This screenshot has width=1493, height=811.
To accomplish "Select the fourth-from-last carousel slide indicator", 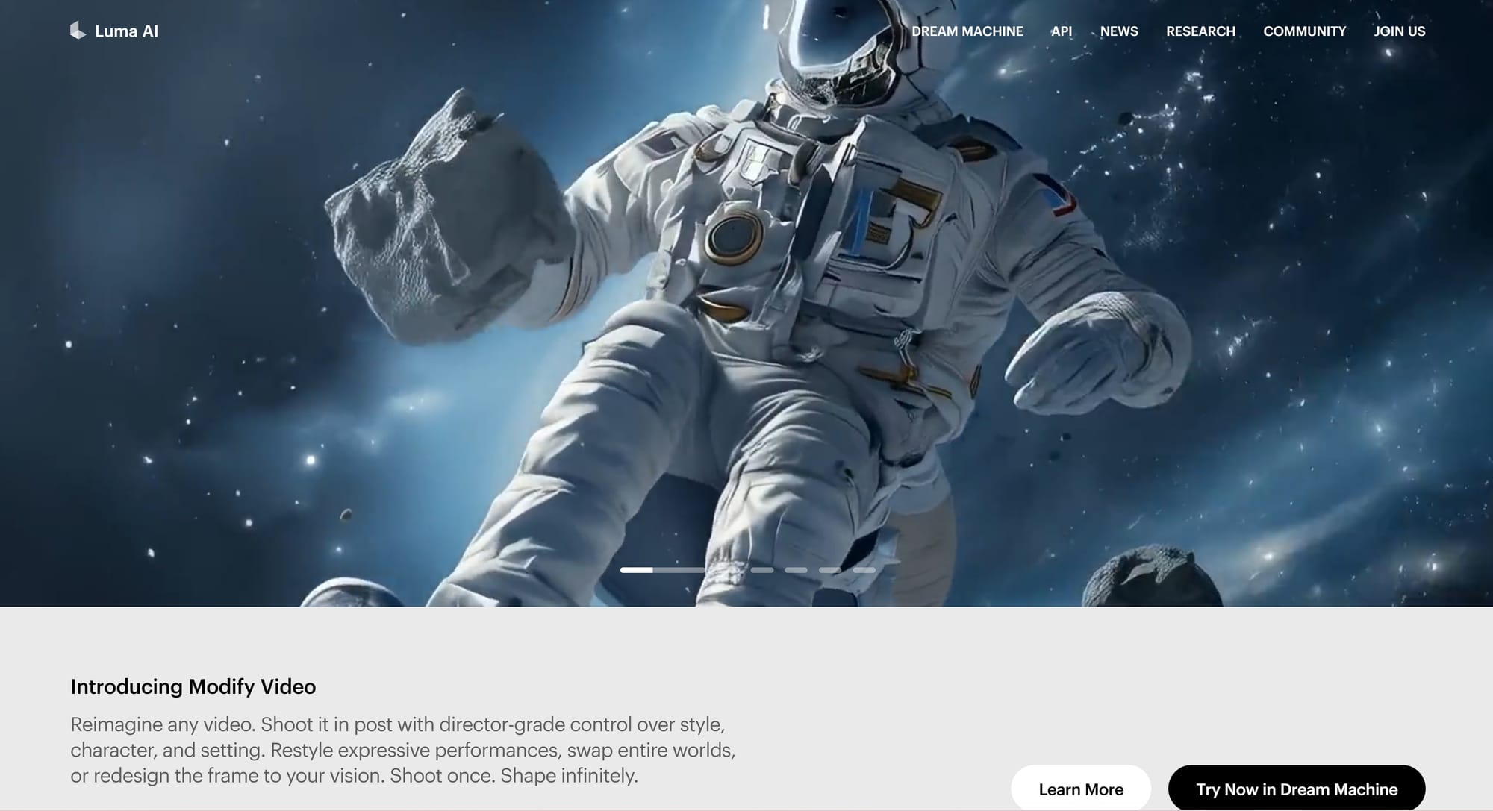I will tap(762, 570).
